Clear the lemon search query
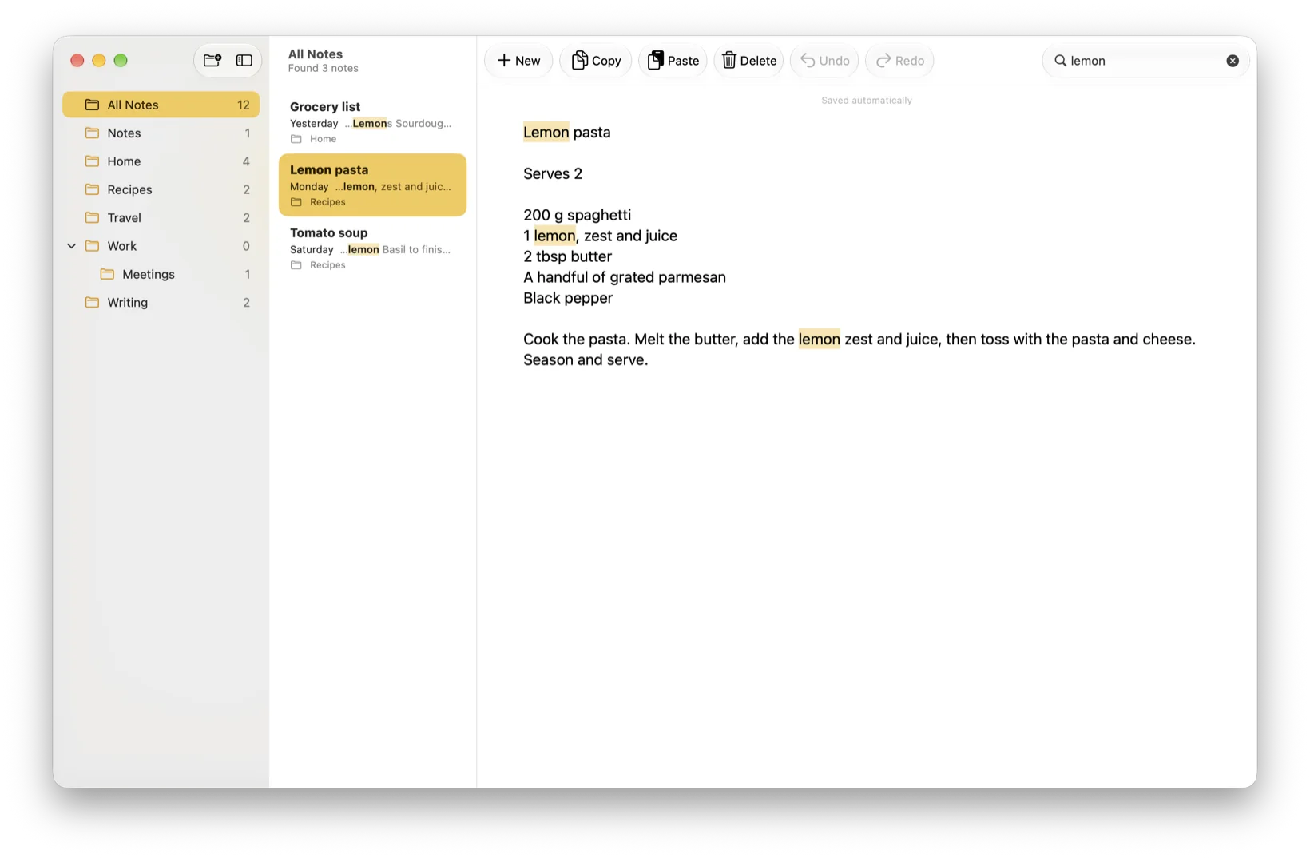The image size is (1310, 858). pos(1233,61)
